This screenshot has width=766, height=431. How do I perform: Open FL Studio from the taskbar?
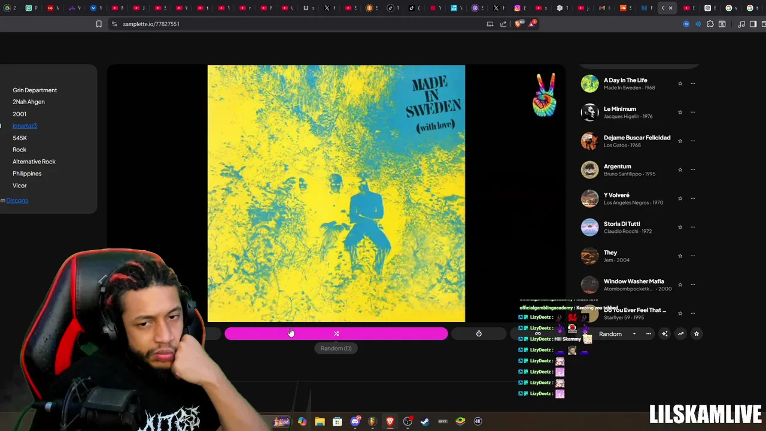pyautogui.click(x=372, y=421)
